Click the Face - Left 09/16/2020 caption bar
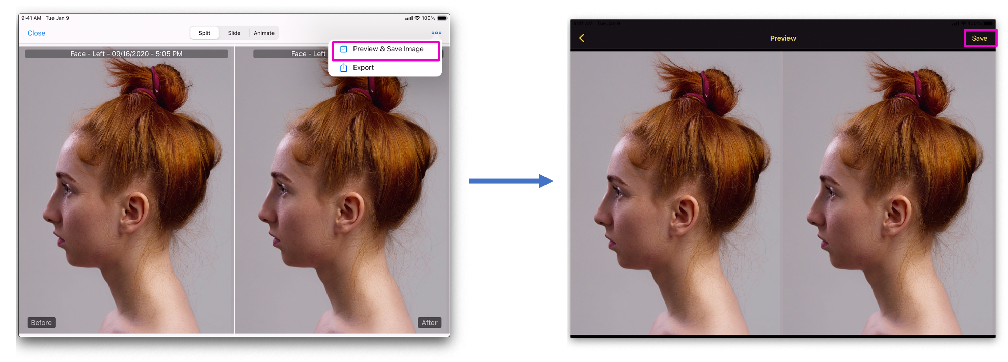 126,54
